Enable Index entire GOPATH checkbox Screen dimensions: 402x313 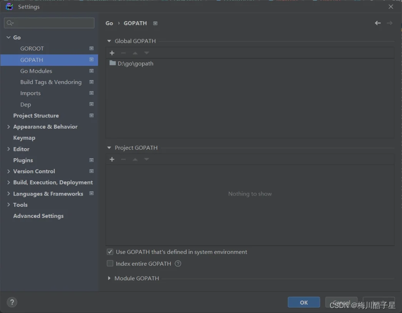pos(110,263)
